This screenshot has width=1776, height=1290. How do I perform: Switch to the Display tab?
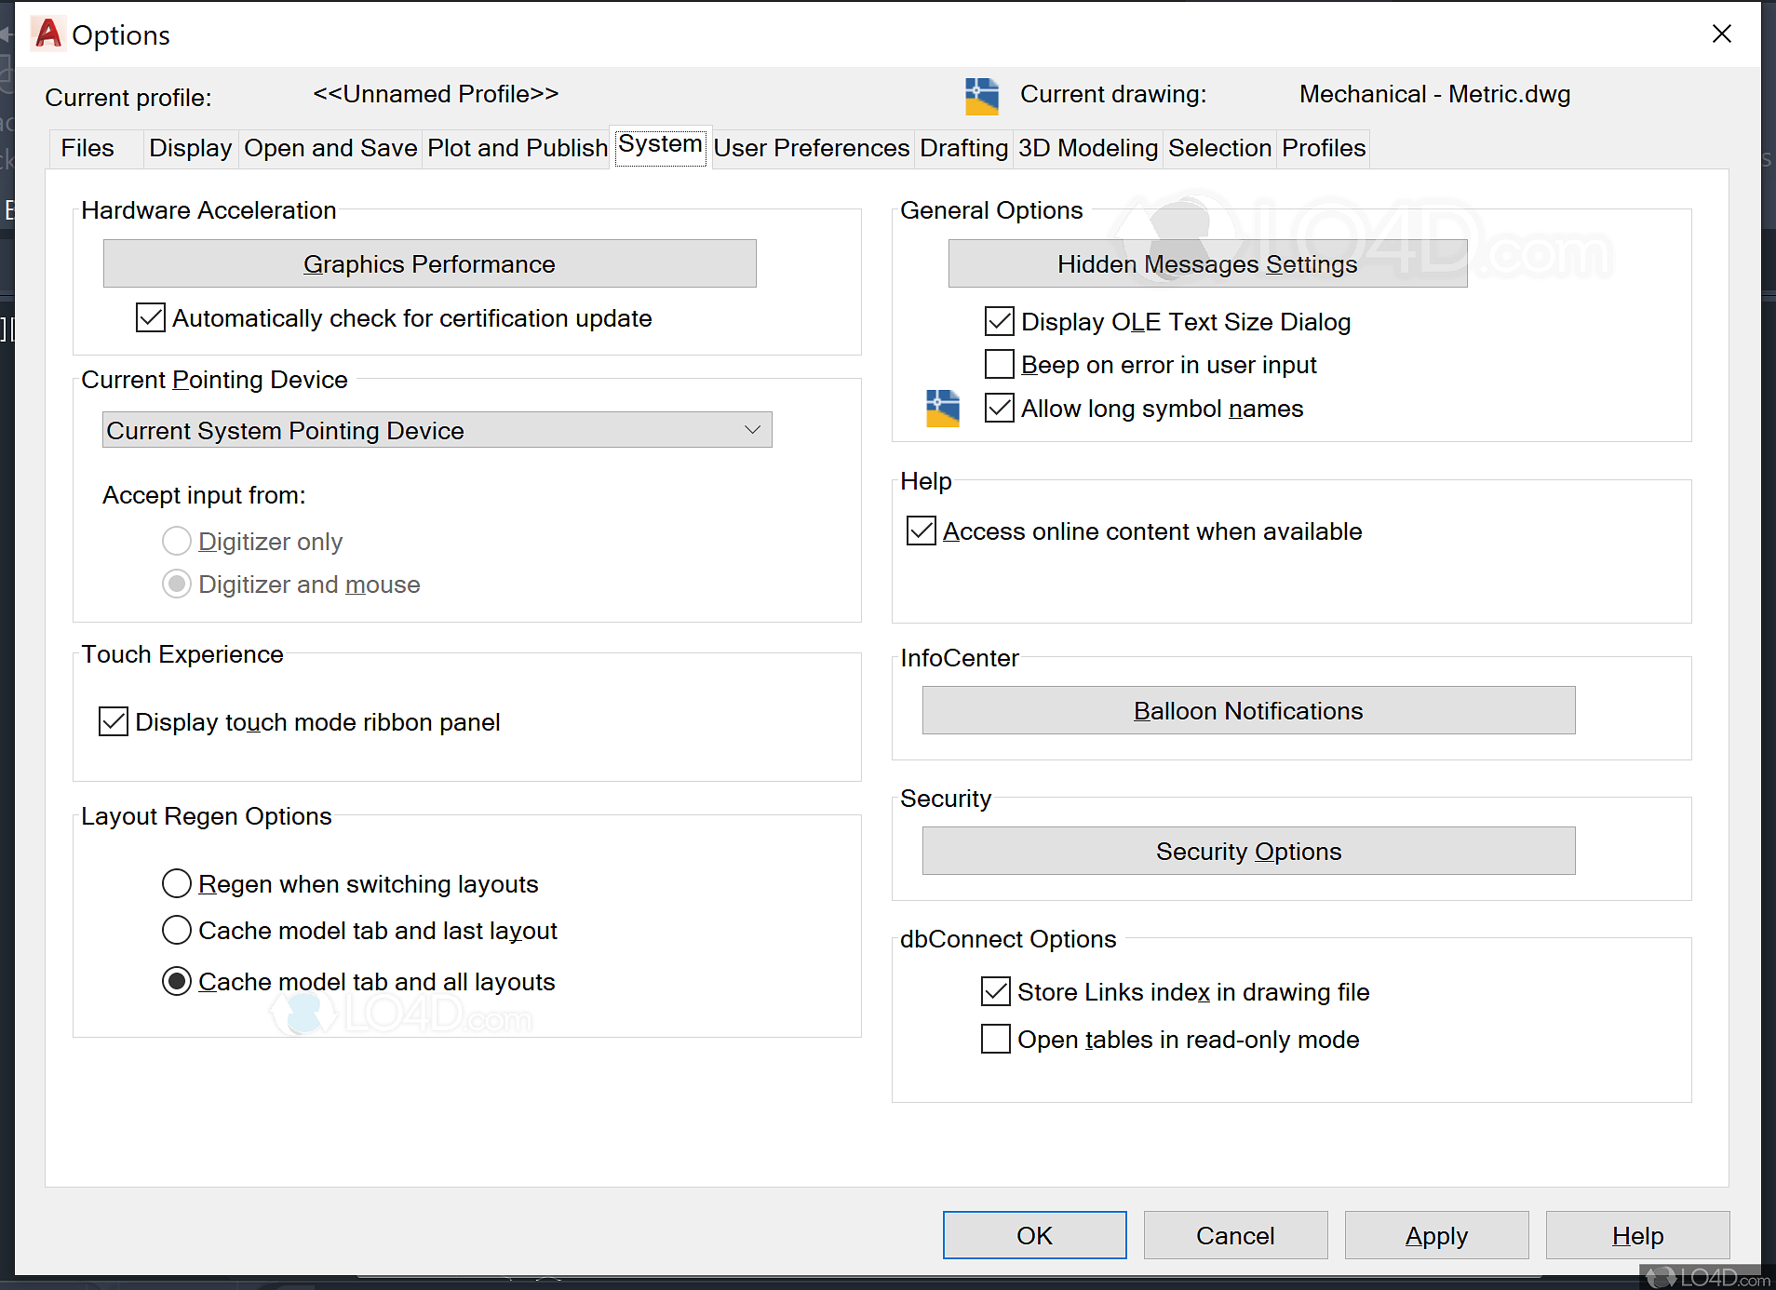pos(190,149)
